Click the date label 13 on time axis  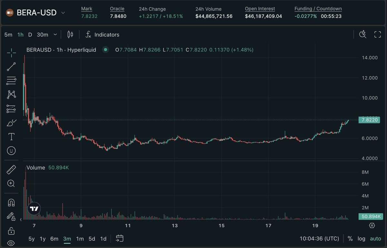click(174, 225)
